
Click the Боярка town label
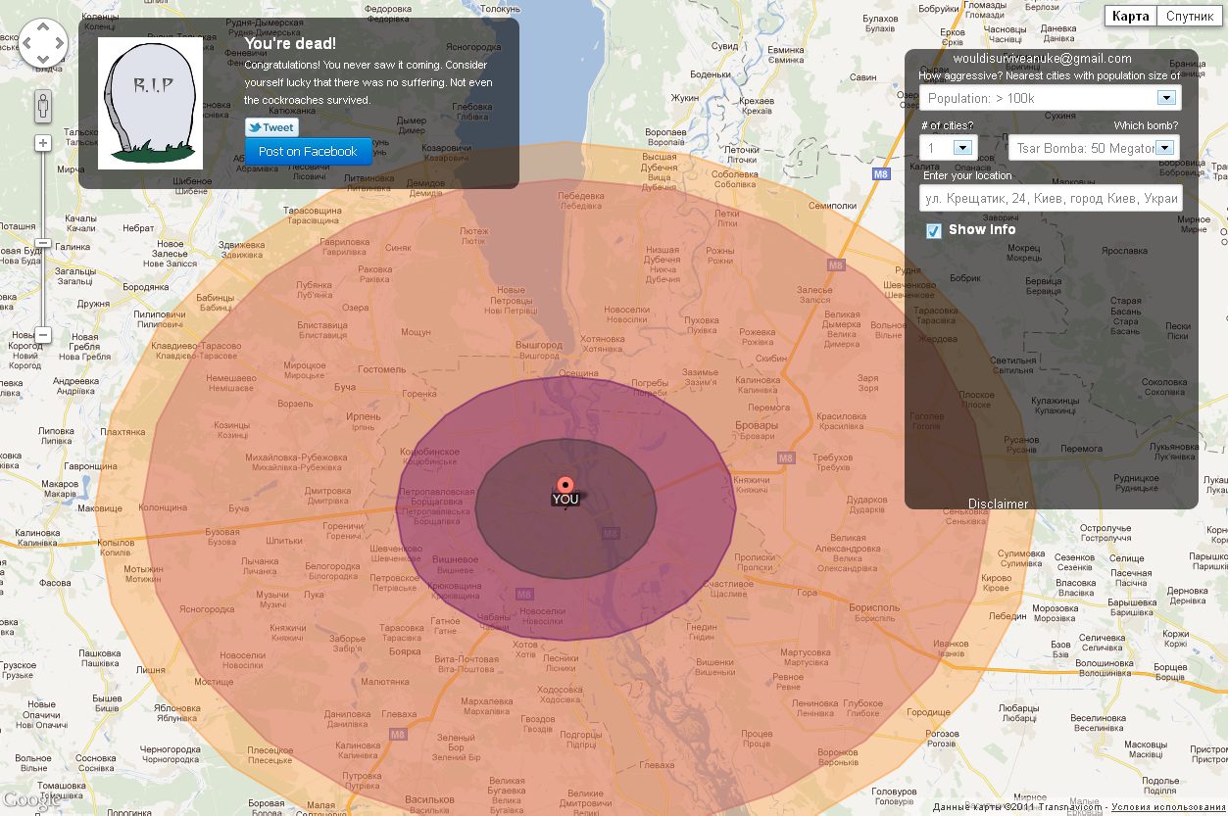(x=406, y=651)
